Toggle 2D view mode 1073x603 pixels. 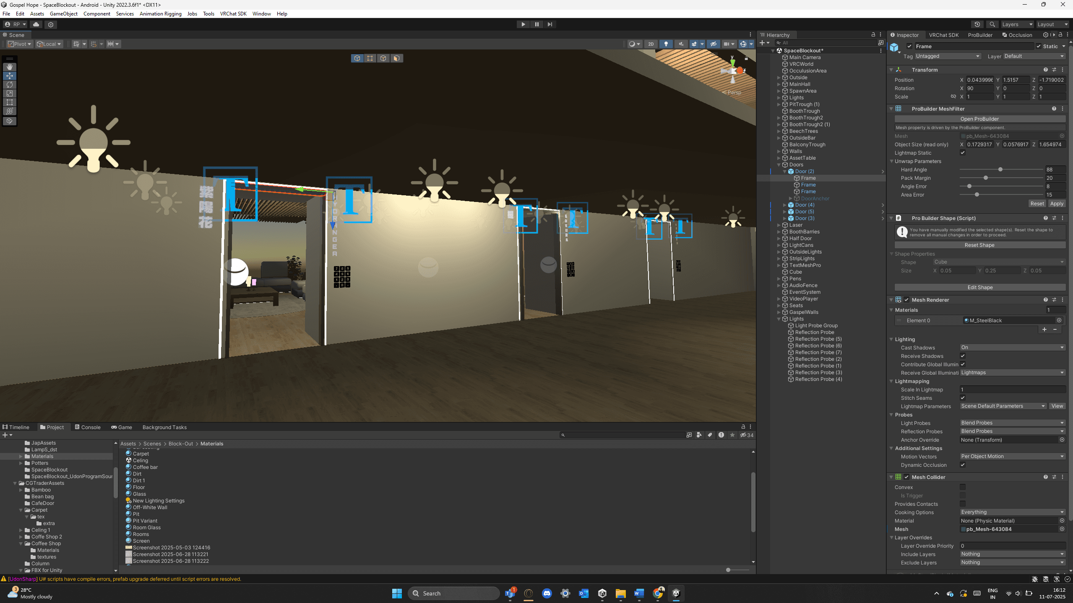tap(651, 44)
